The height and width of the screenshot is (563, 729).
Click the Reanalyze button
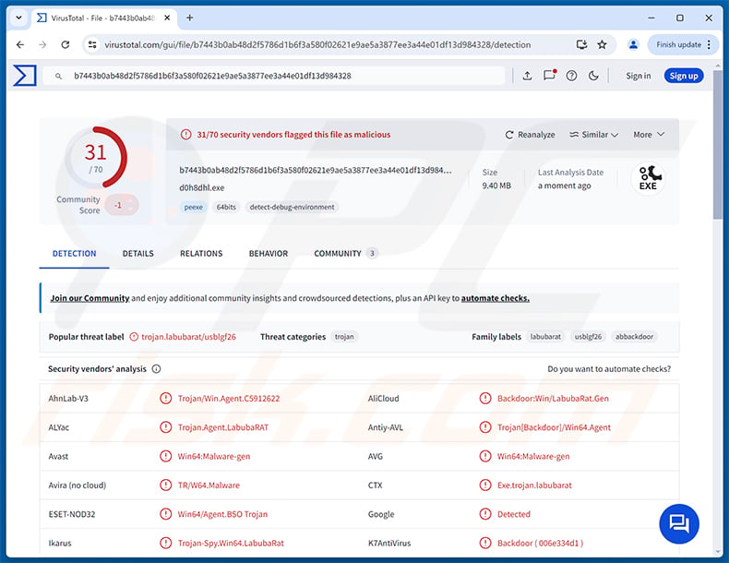point(530,135)
